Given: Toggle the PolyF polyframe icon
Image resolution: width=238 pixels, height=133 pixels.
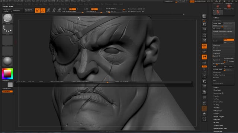Looking at the screenshot, I should tap(204, 98).
